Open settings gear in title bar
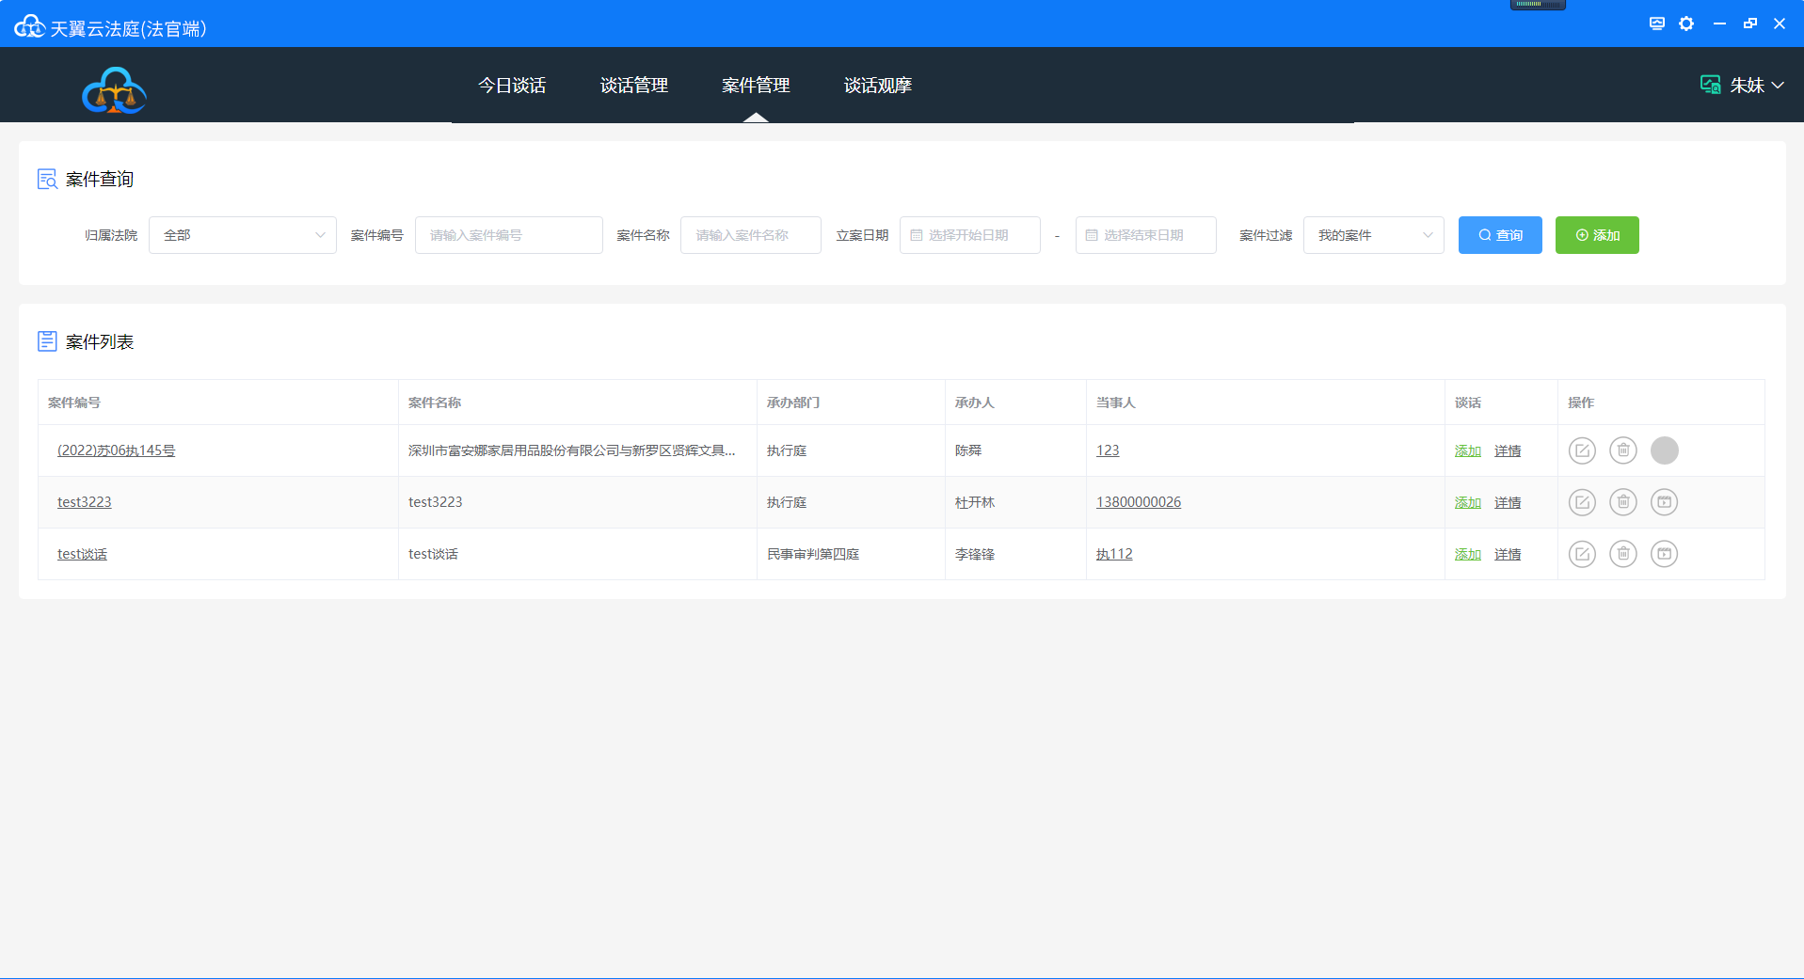 1685,24
